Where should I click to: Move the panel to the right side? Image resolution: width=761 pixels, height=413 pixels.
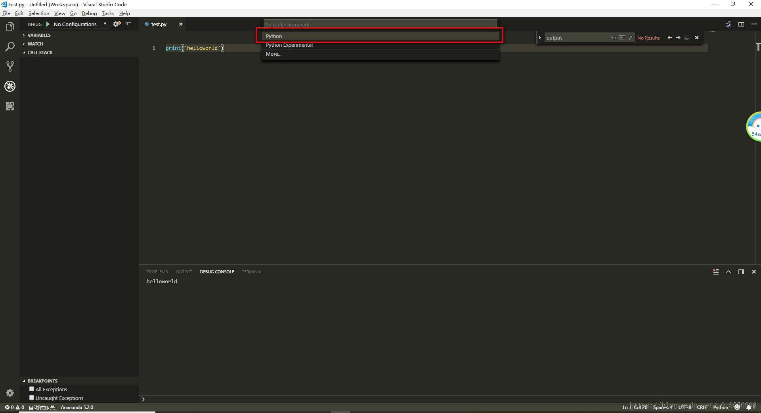pyautogui.click(x=741, y=272)
